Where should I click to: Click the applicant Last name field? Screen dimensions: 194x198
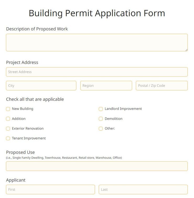[x=143, y=189]
